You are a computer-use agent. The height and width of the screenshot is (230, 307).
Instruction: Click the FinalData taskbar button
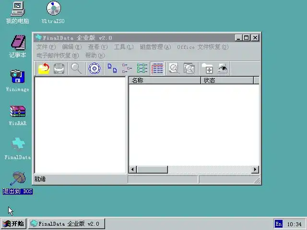click(x=67, y=224)
